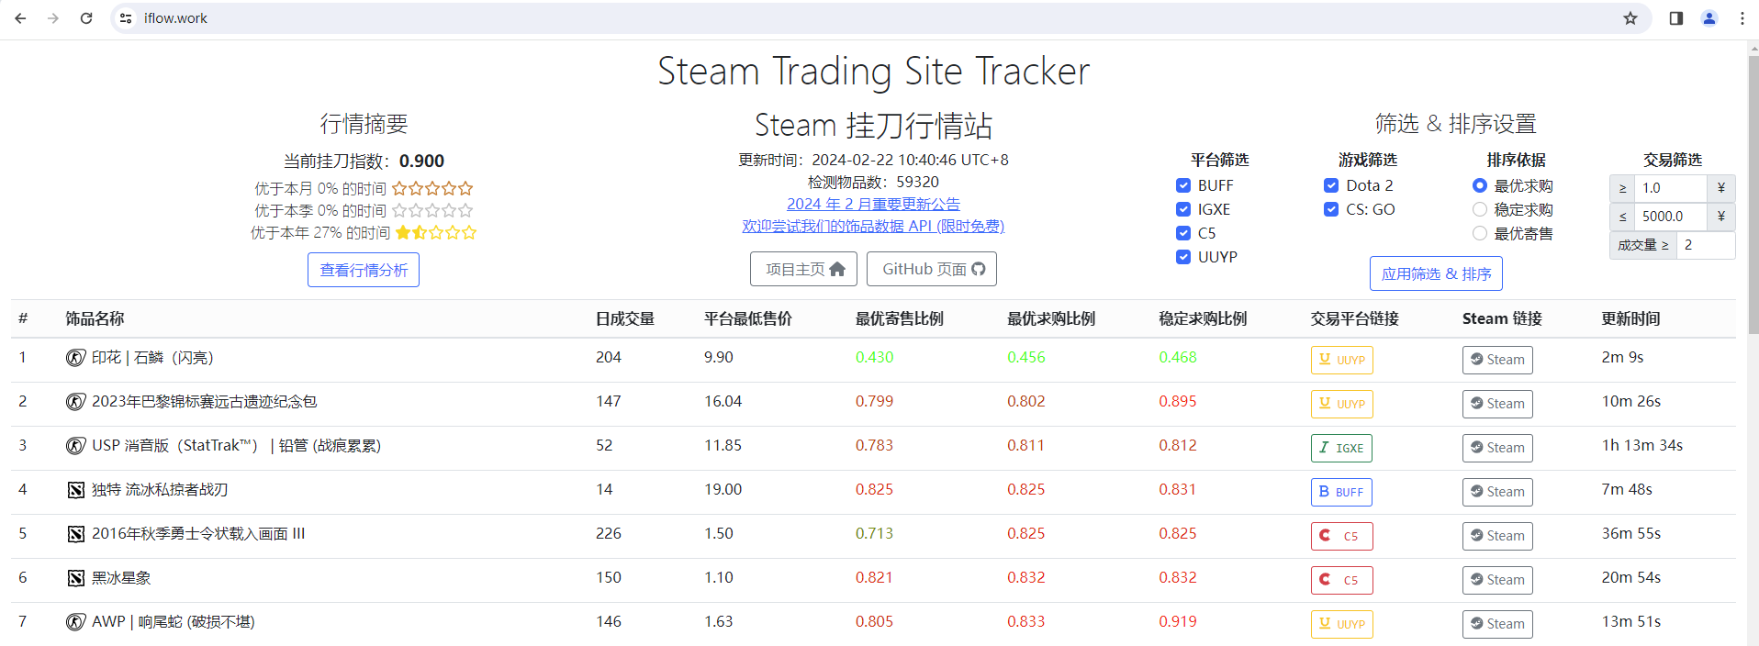Open BUFF link for 独特 流冰私掠者战刃
The width and height of the screenshot is (1759, 646).
click(x=1341, y=492)
